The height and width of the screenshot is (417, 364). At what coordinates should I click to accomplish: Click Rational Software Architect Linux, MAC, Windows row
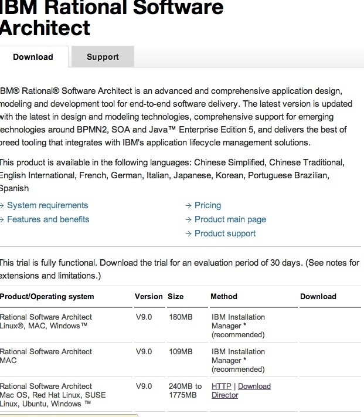click(46, 321)
